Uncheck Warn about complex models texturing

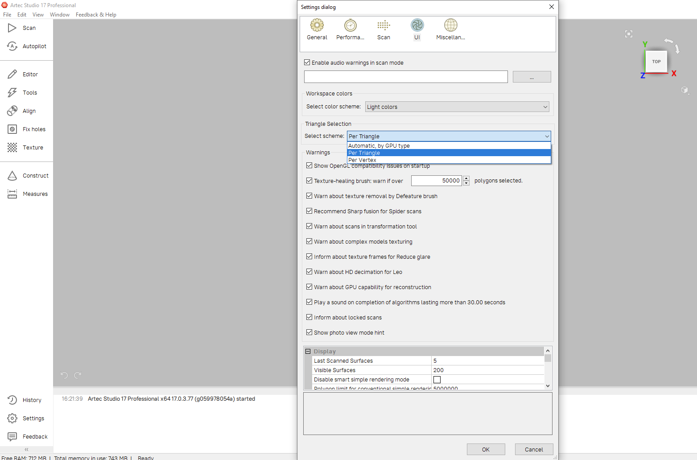309,241
